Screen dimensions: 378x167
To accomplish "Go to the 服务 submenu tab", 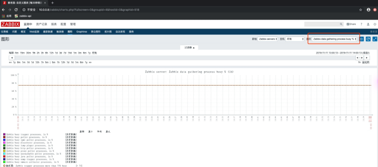I will tap(131, 32).
